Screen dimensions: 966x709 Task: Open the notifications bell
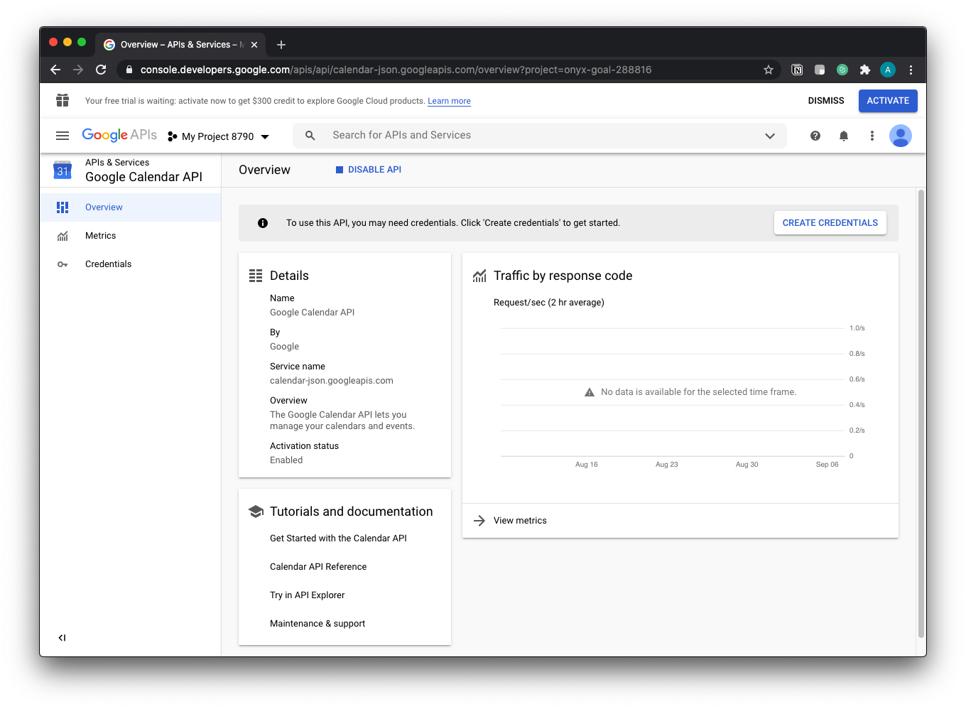point(844,136)
